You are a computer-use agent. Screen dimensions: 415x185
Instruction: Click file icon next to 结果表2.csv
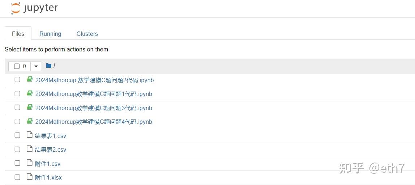coord(30,149)
